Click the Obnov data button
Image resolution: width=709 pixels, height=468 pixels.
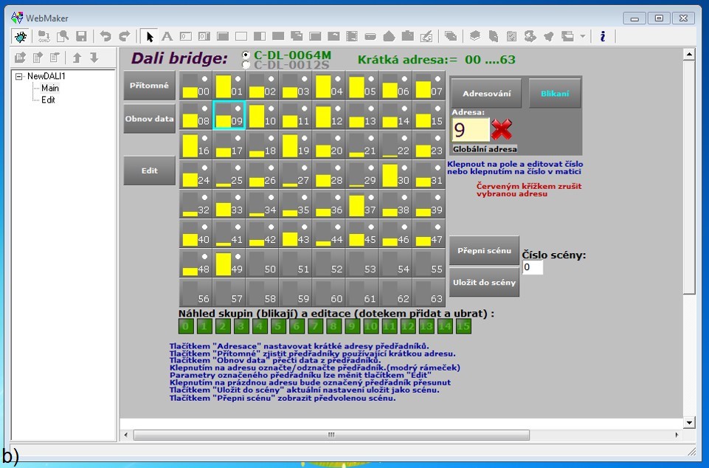(x=149, y=119)
